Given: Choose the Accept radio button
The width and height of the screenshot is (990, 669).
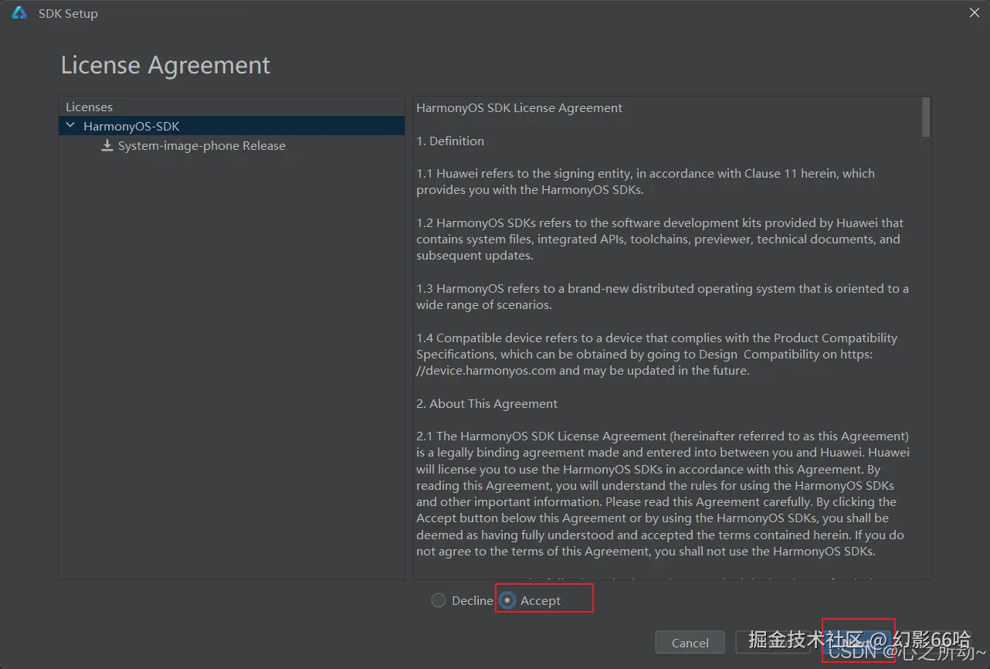Looking at the screenshot, I should [x=507, y=600].
